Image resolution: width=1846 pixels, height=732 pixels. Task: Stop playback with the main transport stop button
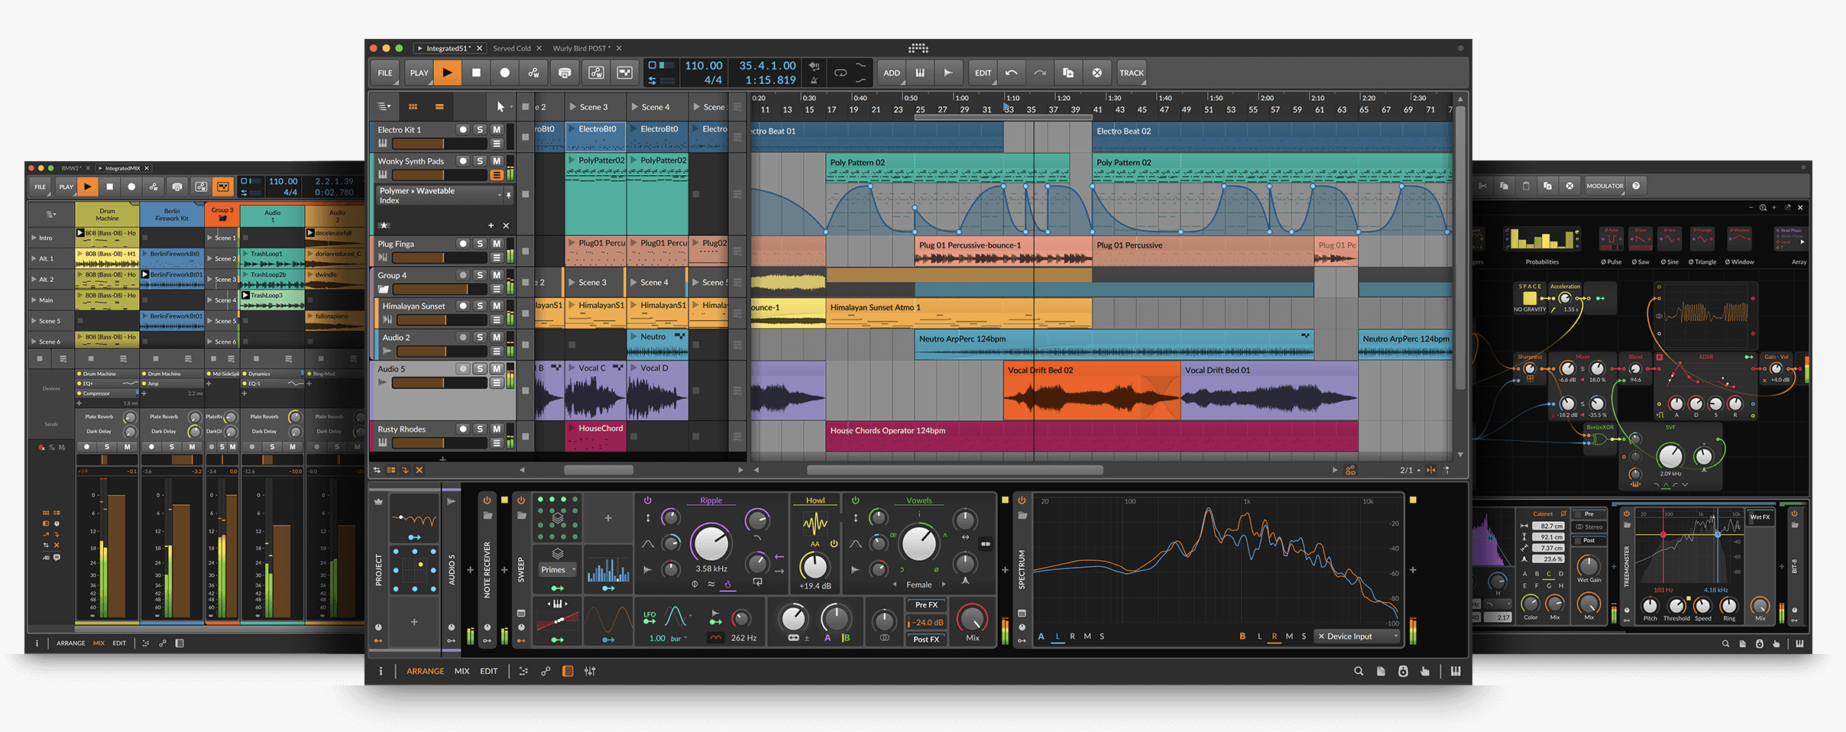click(476, 73)
